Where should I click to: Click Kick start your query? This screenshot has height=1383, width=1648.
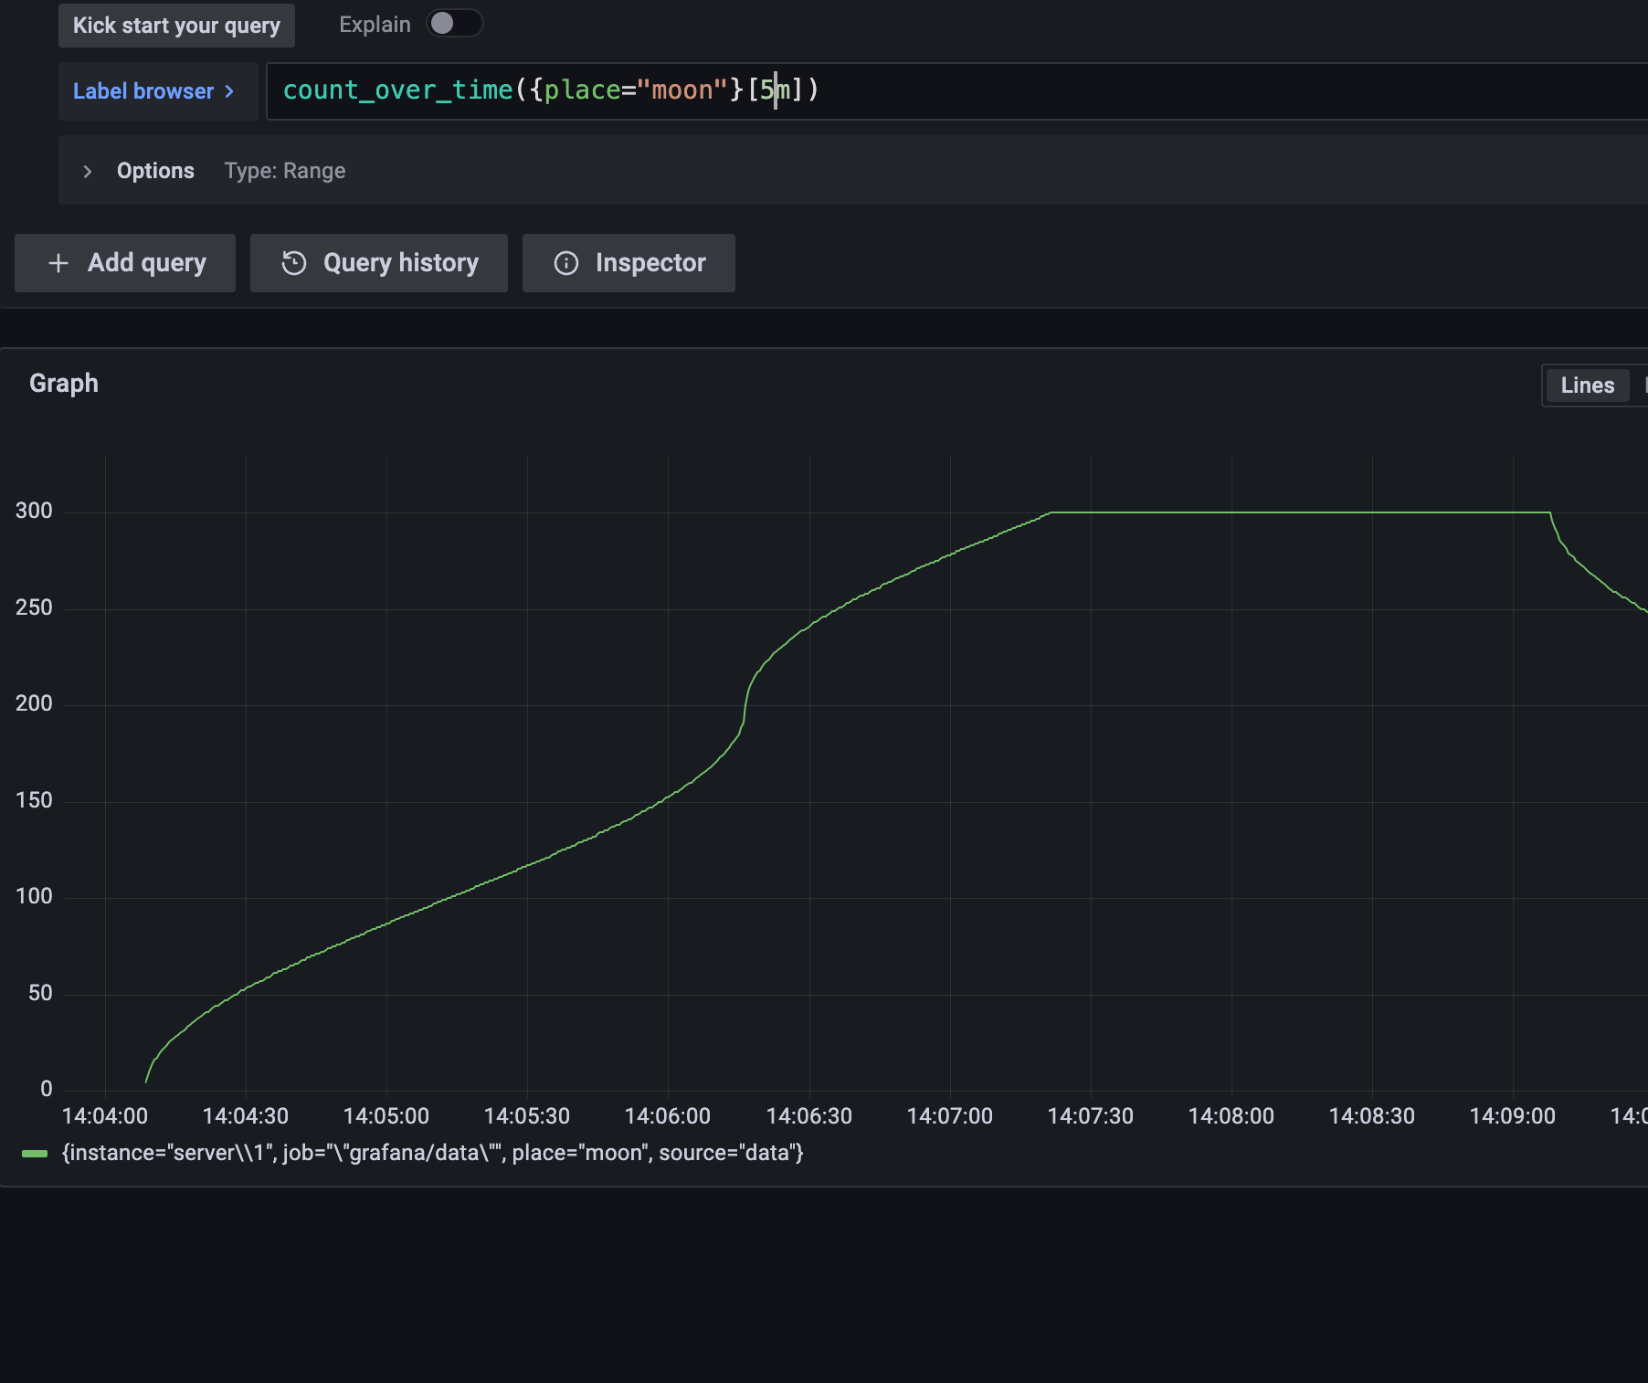176,25
